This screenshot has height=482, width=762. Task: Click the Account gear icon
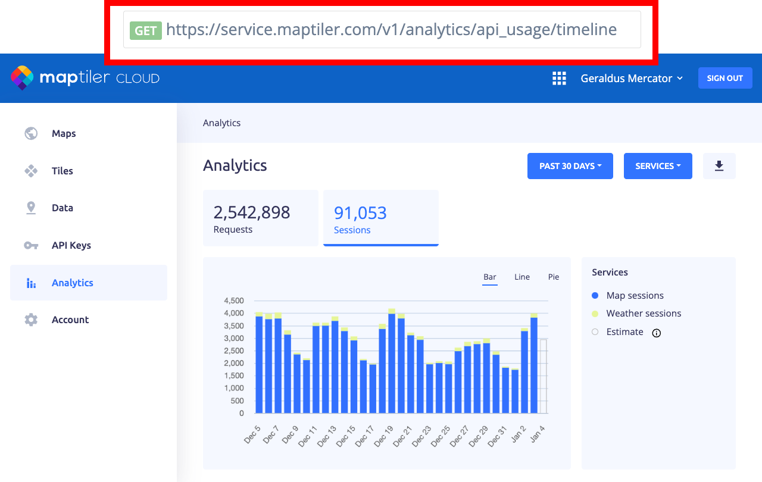pos(31,320)
